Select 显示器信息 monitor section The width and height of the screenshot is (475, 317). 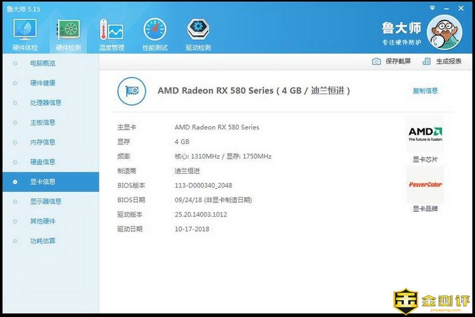tap(46, 201)
